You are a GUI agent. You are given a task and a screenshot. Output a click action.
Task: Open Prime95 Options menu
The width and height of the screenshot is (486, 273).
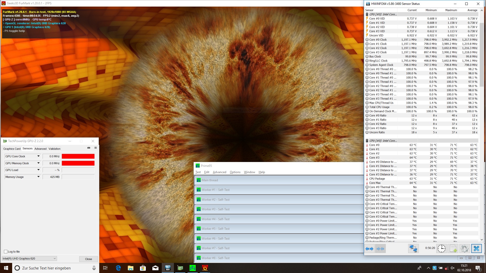(235, 172)
